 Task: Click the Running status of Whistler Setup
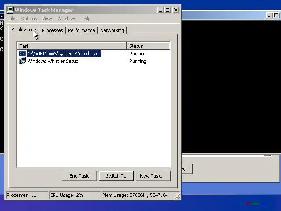point(137,61)
